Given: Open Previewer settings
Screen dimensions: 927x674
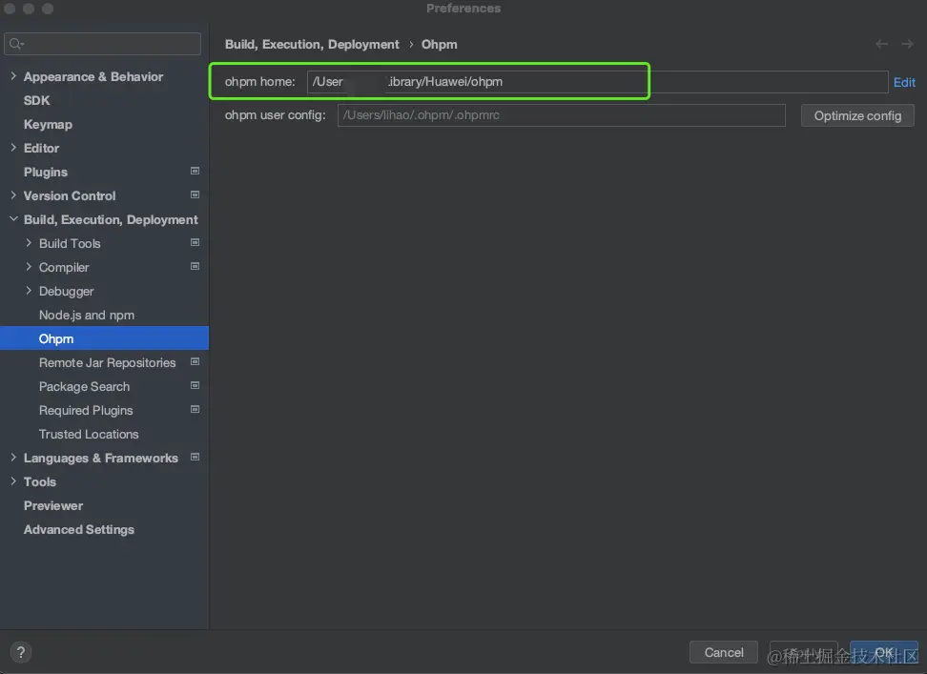Looking at the screenshot, I should coord(53,505).
